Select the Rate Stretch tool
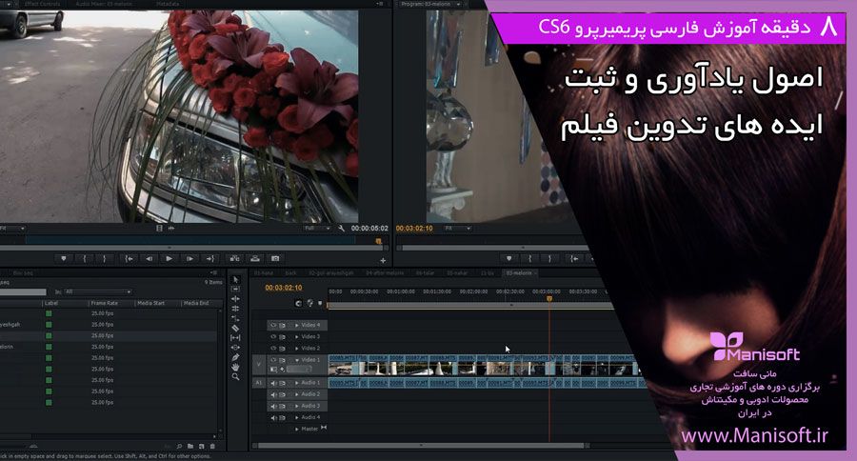This screenshot has width=857, height=461. tap(235, 318)
